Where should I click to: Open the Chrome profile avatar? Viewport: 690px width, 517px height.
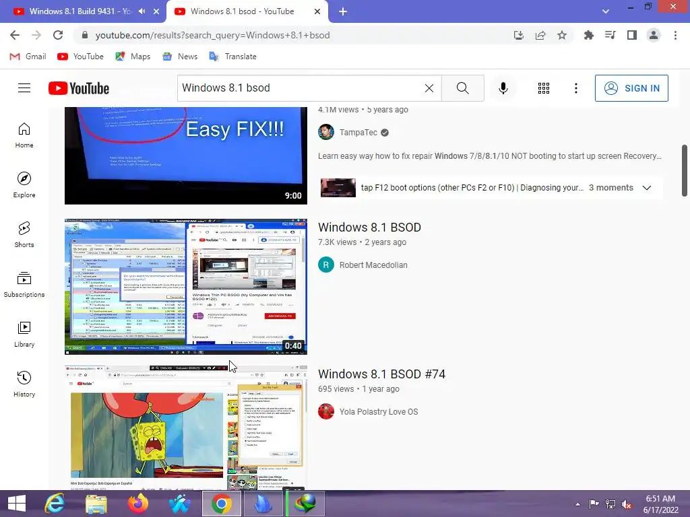654,35
